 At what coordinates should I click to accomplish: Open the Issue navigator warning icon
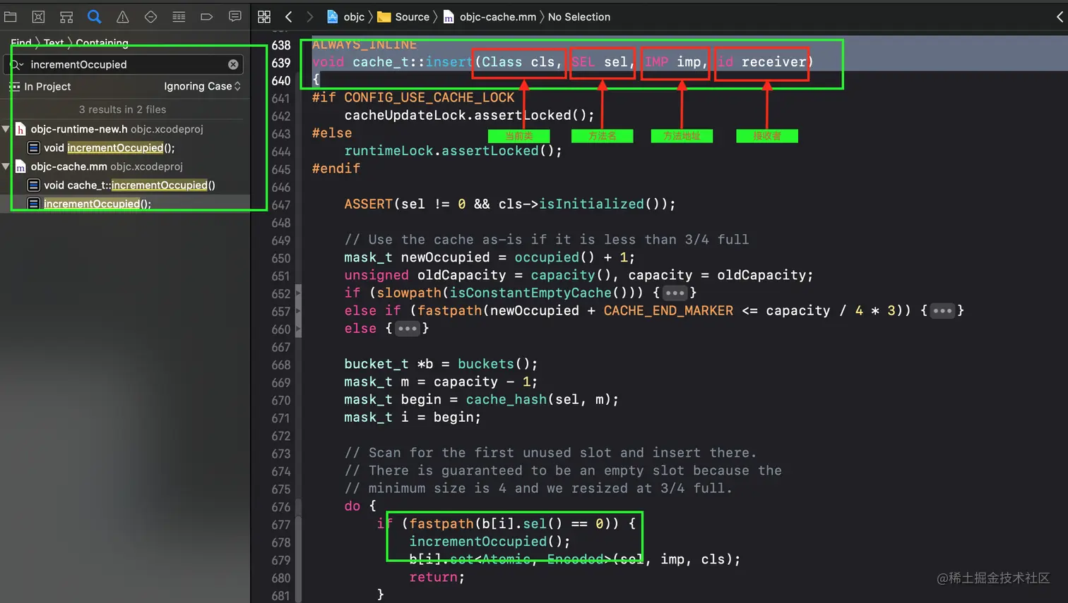122,17
